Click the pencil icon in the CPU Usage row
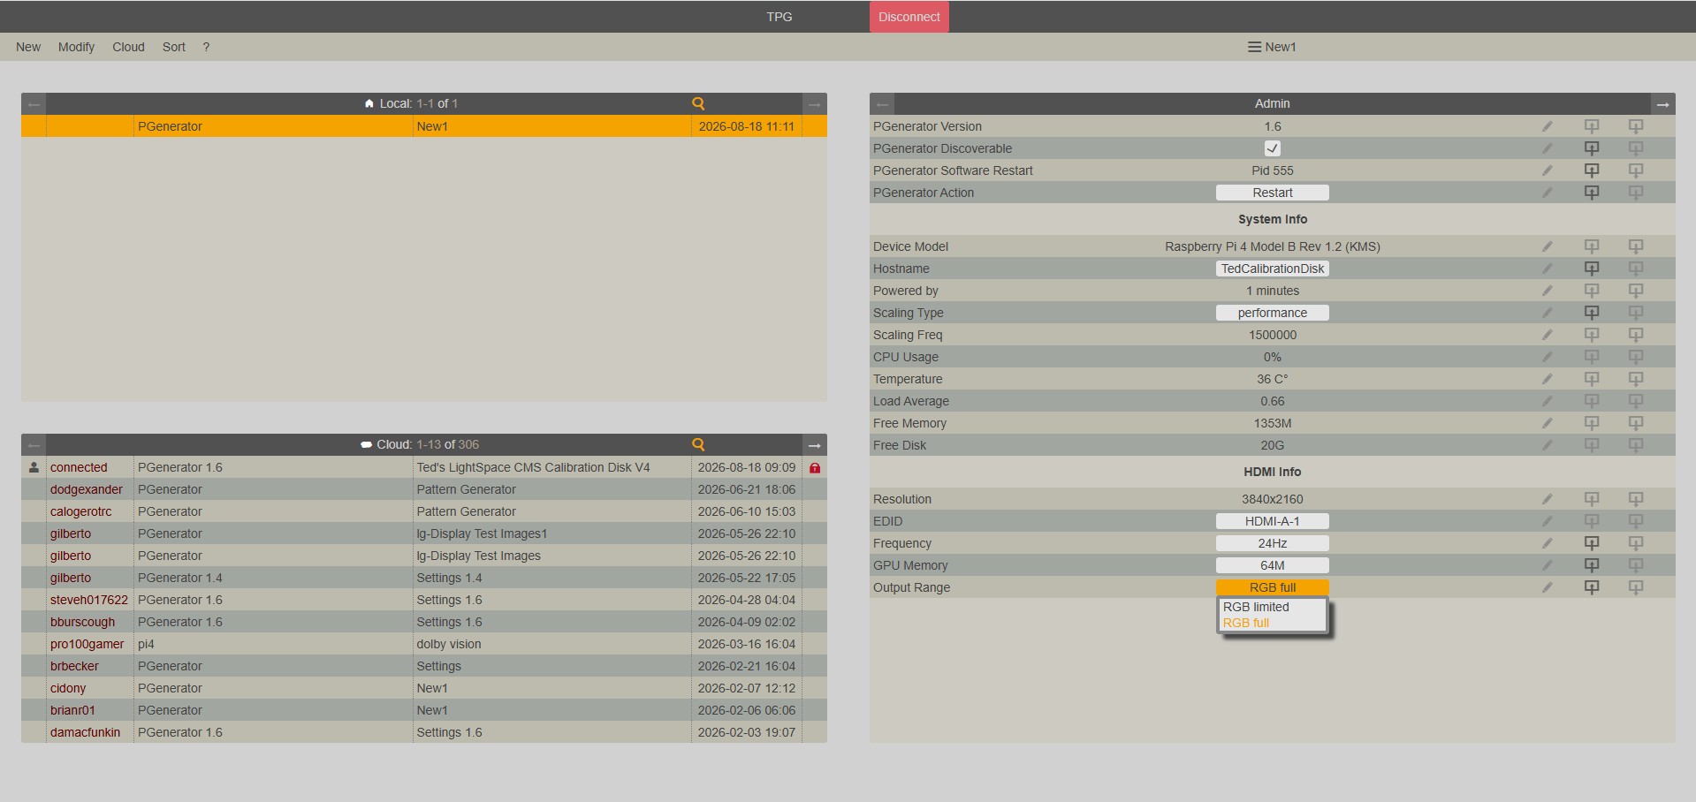The height and width of the screenshot is (802, 1696). pos(1548,357)
